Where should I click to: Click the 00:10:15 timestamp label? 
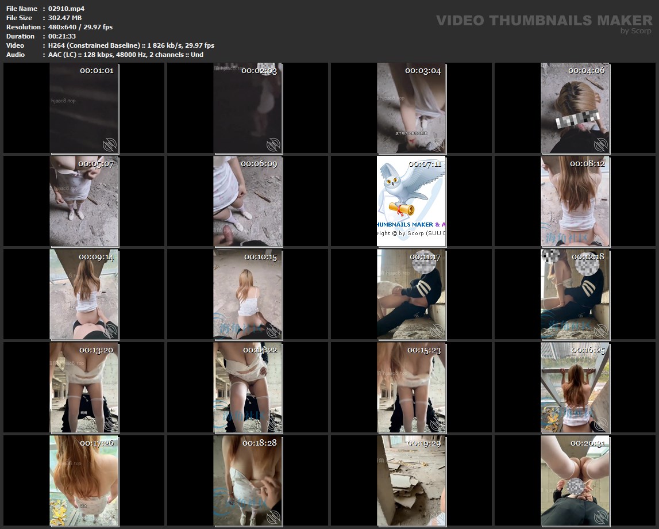(x=260, y=257)
